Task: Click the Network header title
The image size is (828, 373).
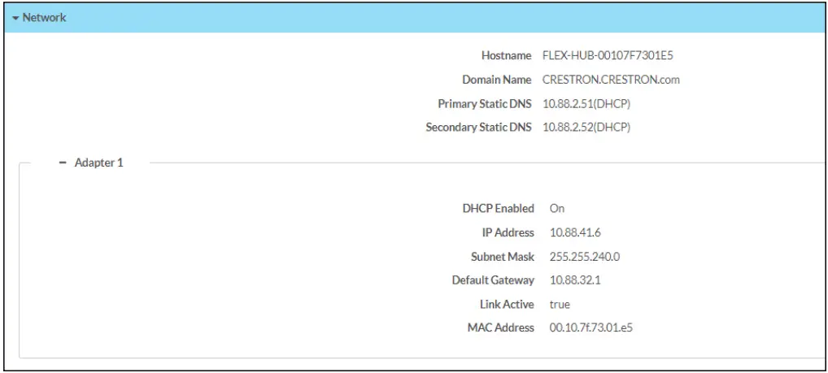Action: (44, 17)
